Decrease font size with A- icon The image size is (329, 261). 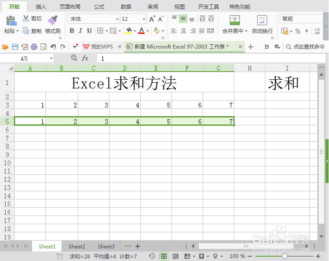[x=161, y=19]
